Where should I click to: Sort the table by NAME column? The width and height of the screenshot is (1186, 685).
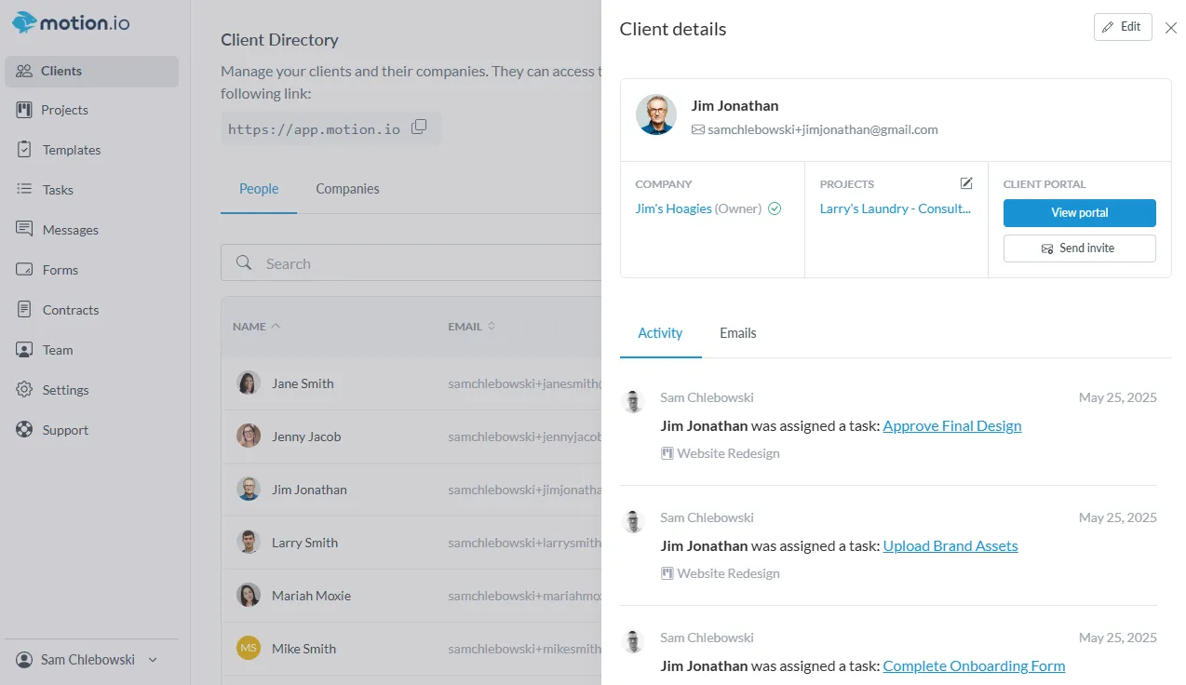[x=256, y=327]
